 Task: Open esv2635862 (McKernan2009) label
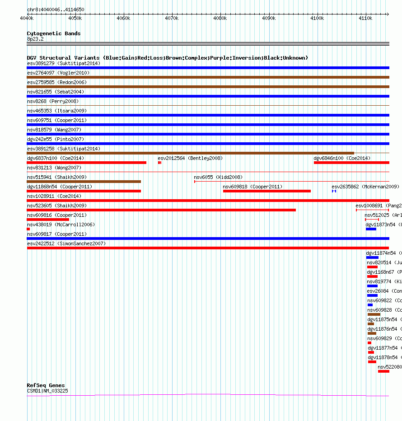365,187
